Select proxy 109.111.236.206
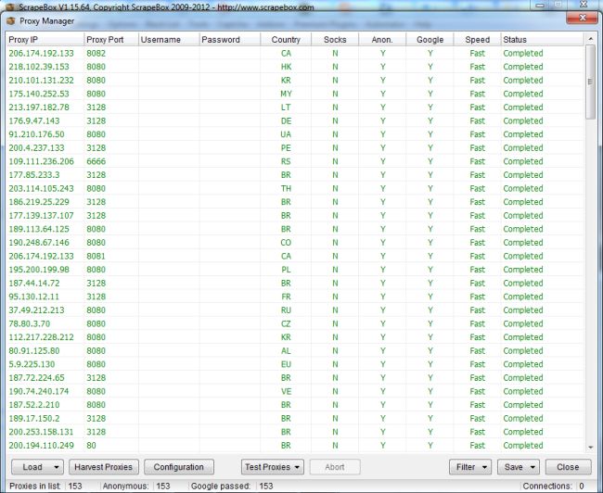 41,161
